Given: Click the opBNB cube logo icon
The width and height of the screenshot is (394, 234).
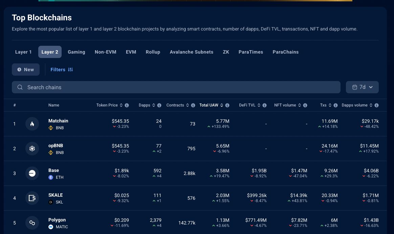Looking at the screenshot, I should pyautogui.click(x=32, y=149).
